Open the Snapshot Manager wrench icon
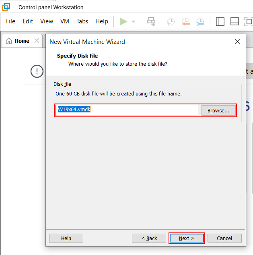 pyautogui.click(x=200, y=21)
